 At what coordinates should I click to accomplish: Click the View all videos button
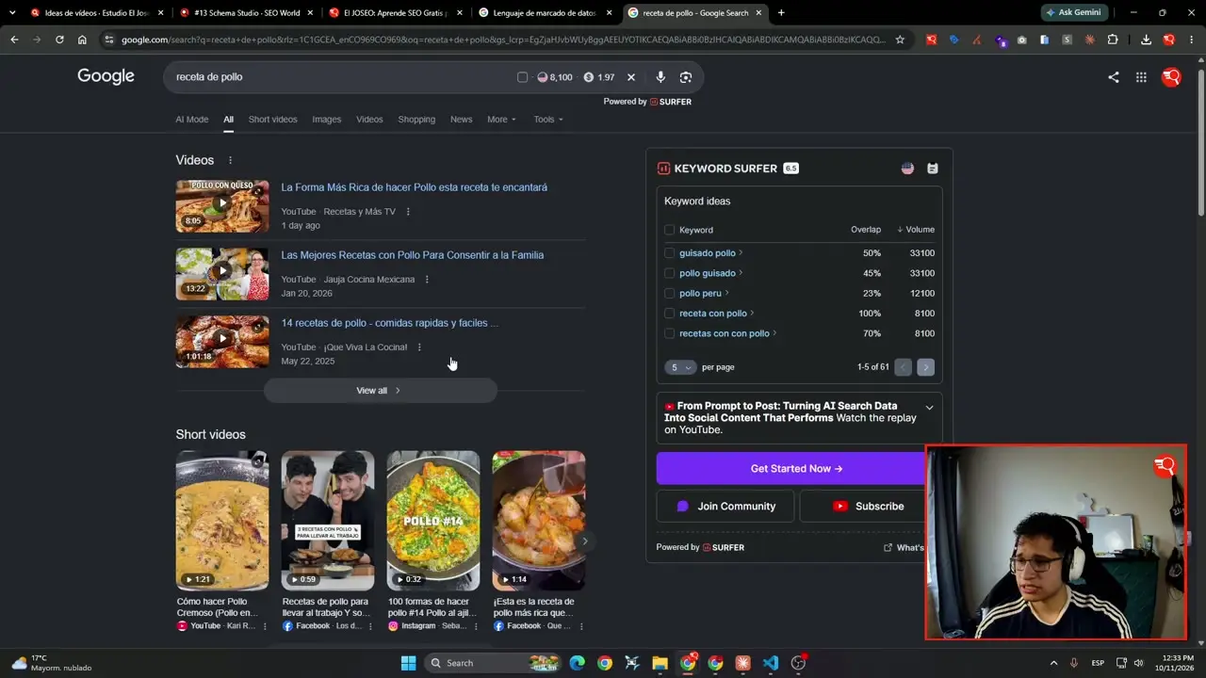coord(380,391)
